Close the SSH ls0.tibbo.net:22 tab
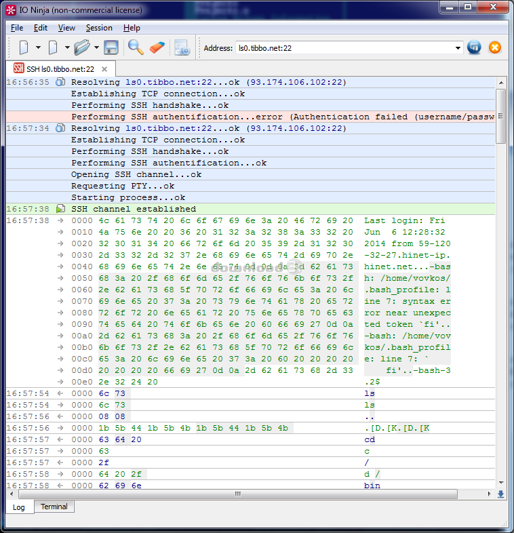This screenshot has width=514, height=533. (x=104, y=69)
